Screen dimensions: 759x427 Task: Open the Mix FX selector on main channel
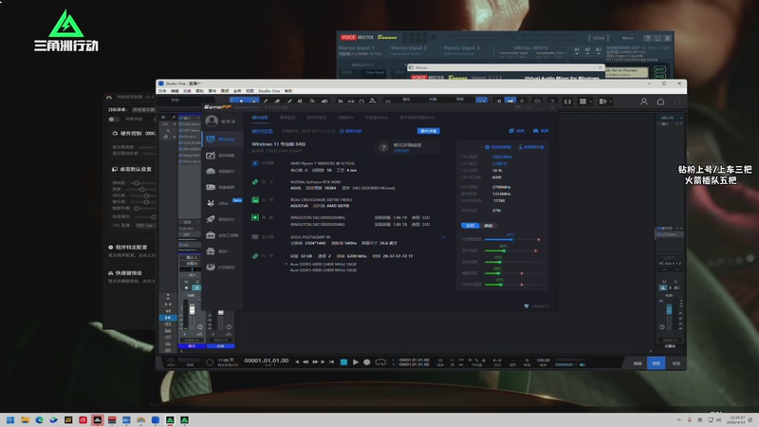(x=670, y=118)
